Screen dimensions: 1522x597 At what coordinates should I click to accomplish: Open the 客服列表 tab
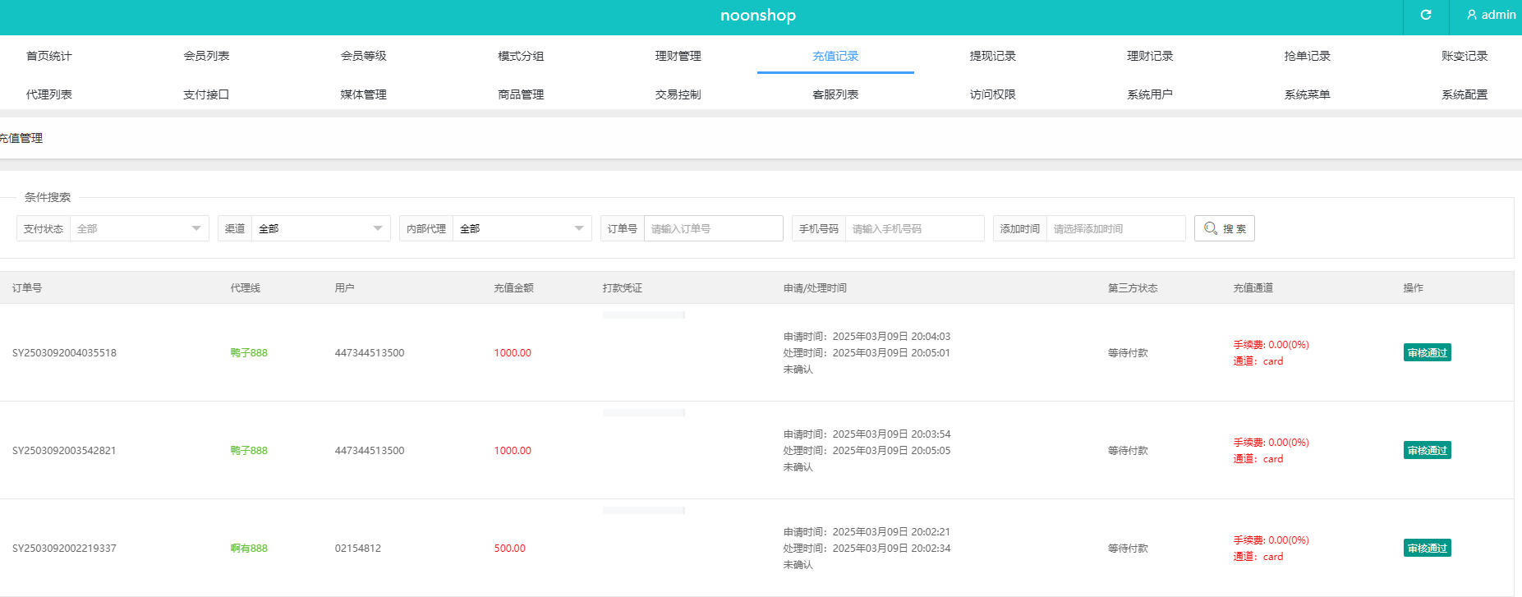[x=835, y=94]
